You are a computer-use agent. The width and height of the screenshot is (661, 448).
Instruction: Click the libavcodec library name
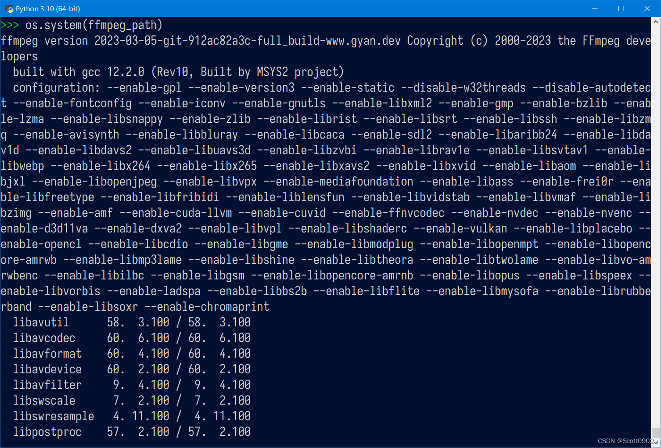pos(44,338)
